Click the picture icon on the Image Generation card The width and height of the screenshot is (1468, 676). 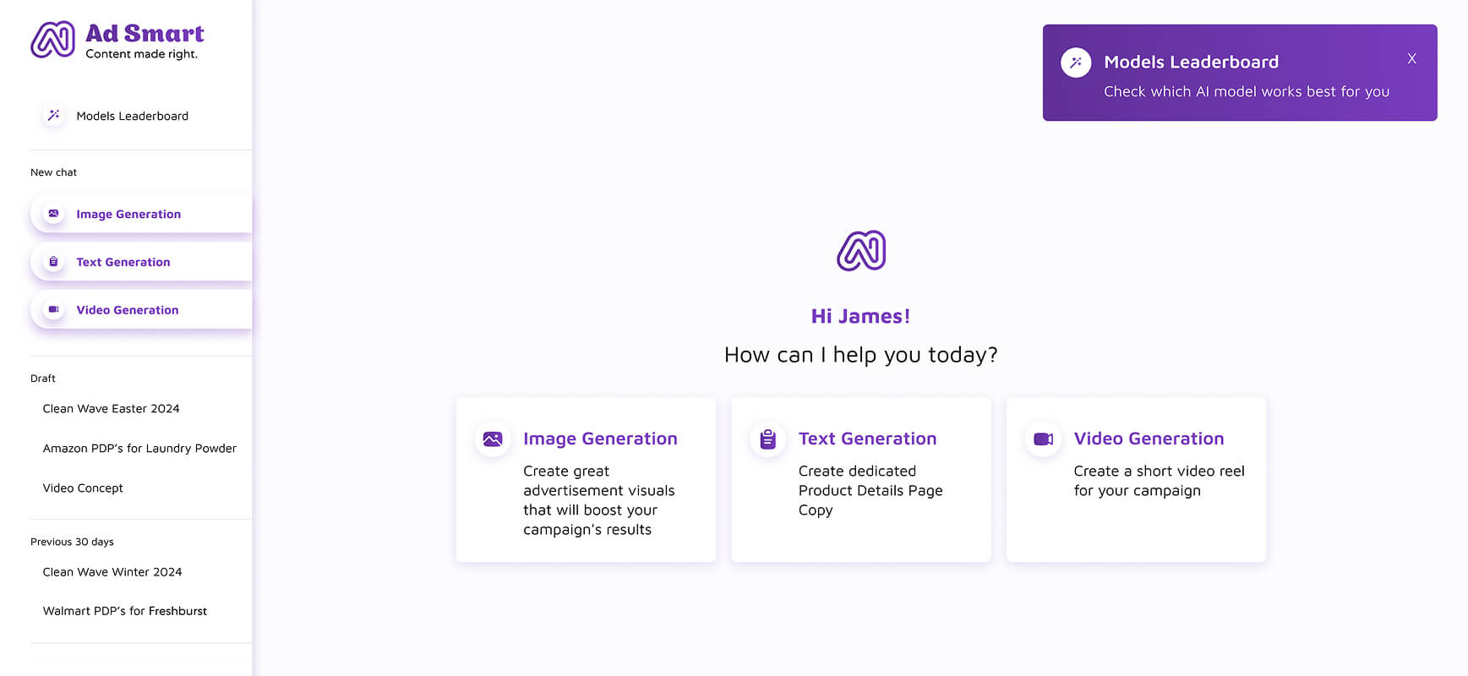click(493, 439)
